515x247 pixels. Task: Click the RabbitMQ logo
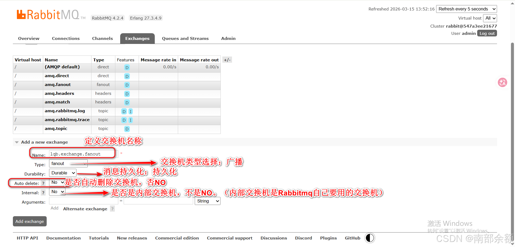[x=51, y=14]
